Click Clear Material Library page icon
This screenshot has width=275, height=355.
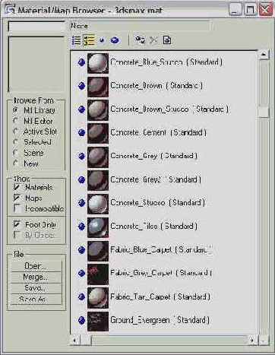coord(167,40)
